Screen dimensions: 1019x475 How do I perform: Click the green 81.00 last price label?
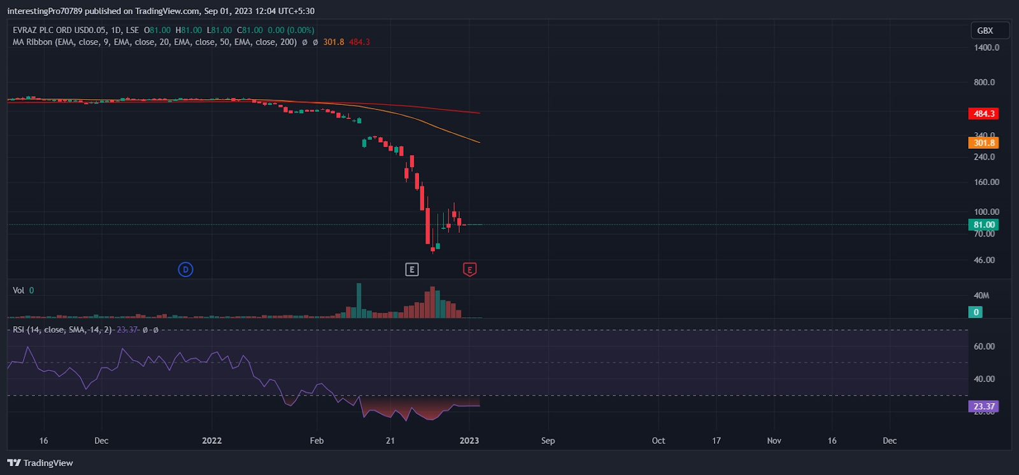coord(983,224)
